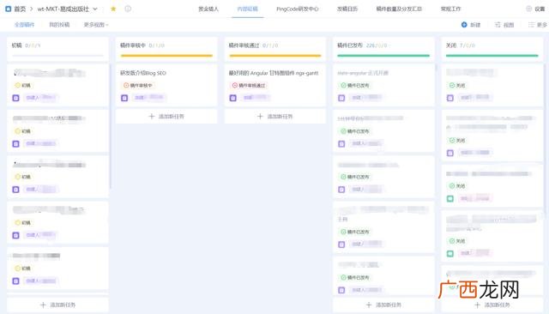This screenshot has height=314, width=549.
Task: Open the Angular ngx-gantt card title
Action: [274, 73]
